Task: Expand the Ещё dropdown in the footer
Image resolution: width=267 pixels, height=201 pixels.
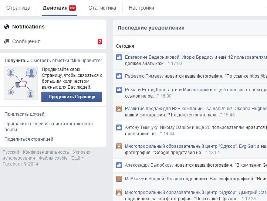Action: coord(77,158)
